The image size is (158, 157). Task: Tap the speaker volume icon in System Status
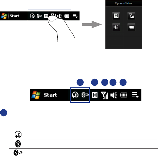click(x=116, y=27)
